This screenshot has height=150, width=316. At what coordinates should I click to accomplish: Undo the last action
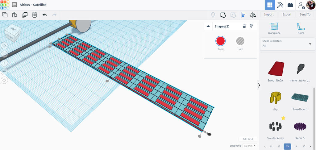coord(45,15)
